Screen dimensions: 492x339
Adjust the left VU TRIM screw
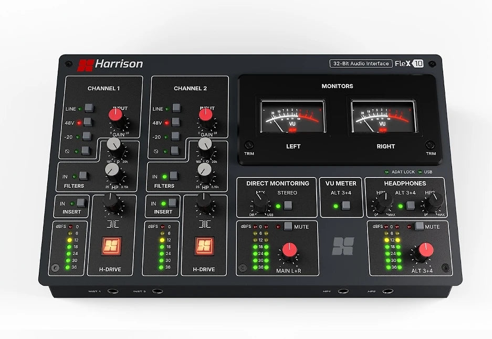point(249,145)
